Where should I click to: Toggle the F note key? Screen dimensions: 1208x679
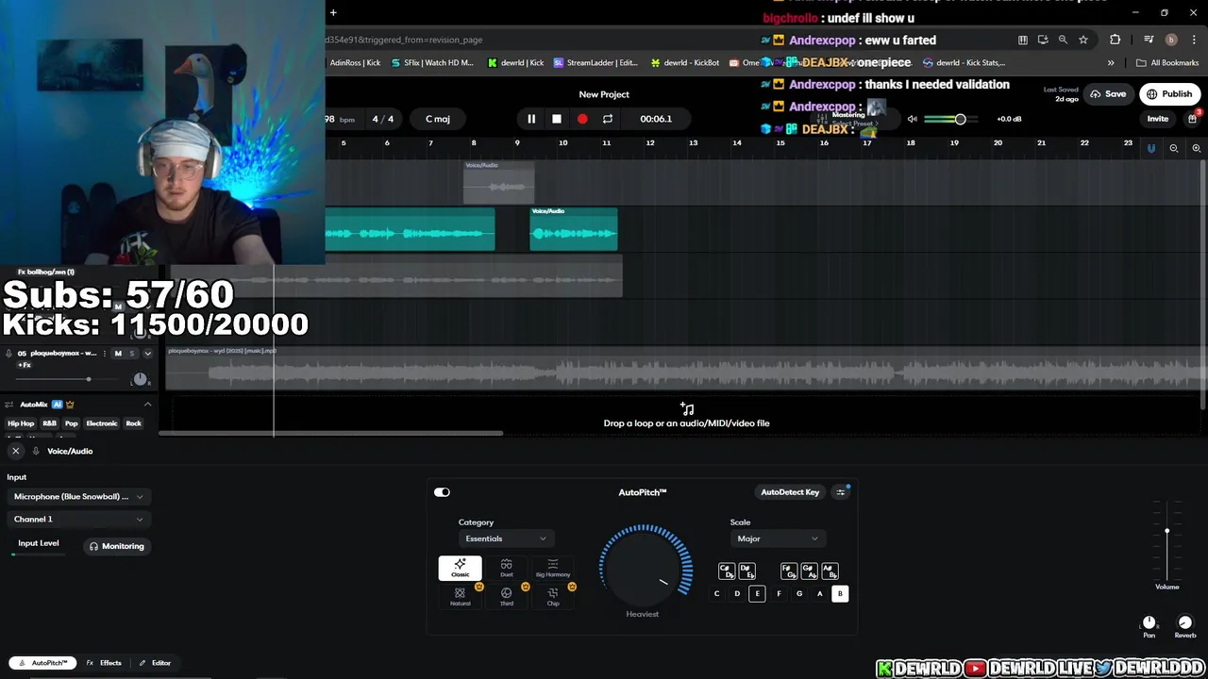coord(779,594)
